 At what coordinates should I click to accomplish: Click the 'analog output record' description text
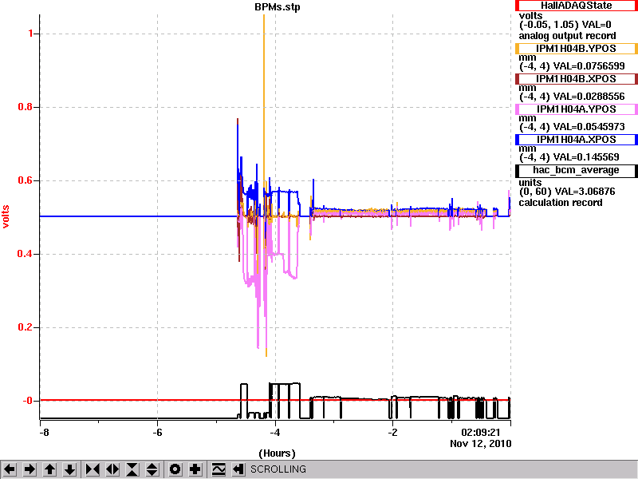[567, 36]
